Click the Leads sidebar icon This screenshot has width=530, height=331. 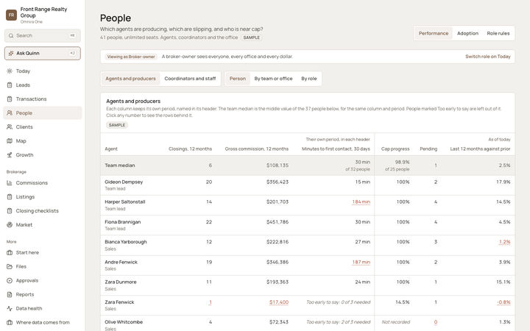coord(10,85)
